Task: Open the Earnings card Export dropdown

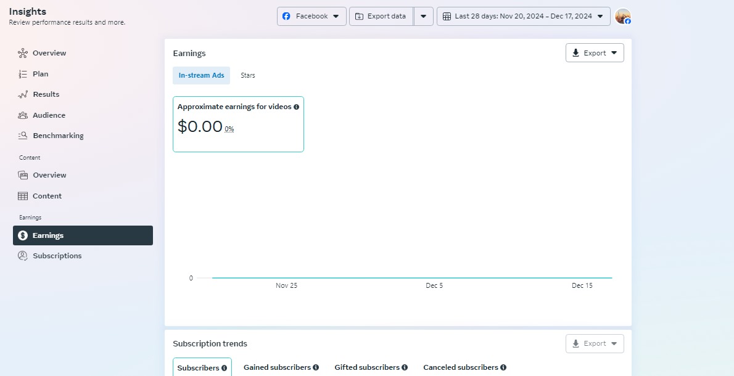Action: (595, 53)
